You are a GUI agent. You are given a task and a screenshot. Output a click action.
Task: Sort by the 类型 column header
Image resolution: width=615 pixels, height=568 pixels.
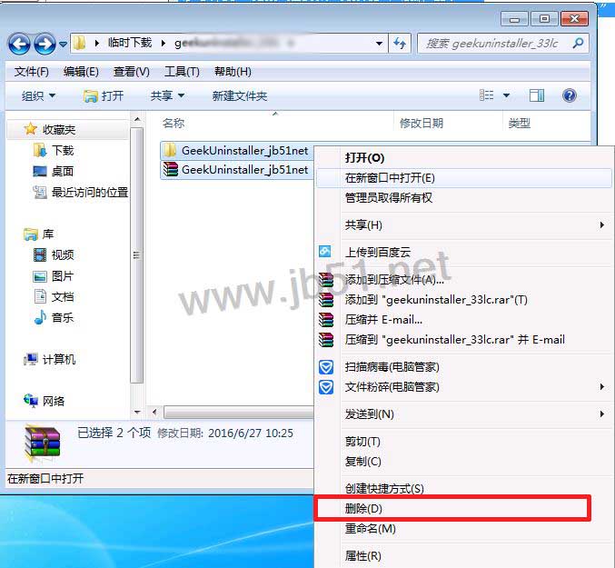point(520,124)
